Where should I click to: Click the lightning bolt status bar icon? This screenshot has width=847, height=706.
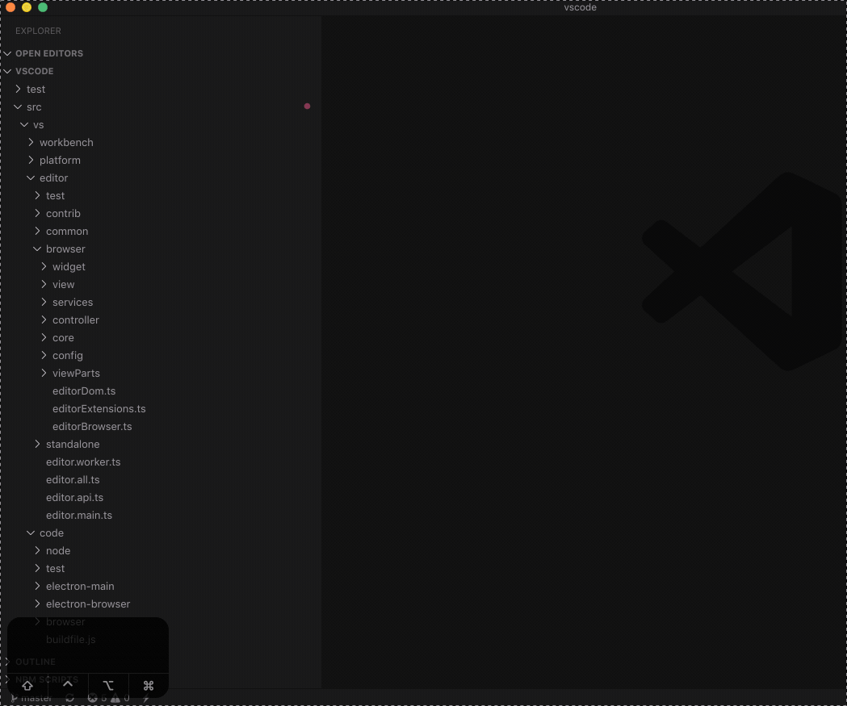146,699
